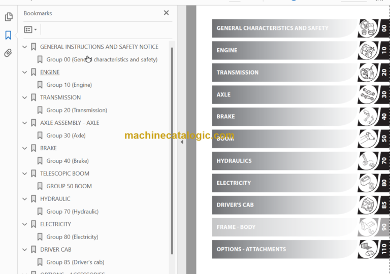
Task: Open the FRAME - BODY section banner
Action: [x=284, y=227]
